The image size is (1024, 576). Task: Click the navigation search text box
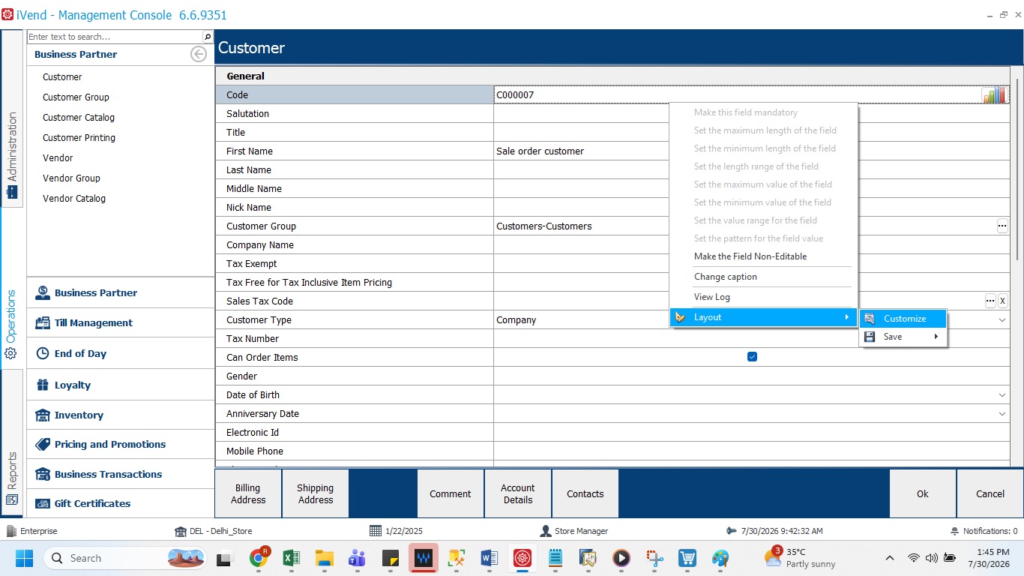pos(115,37)
